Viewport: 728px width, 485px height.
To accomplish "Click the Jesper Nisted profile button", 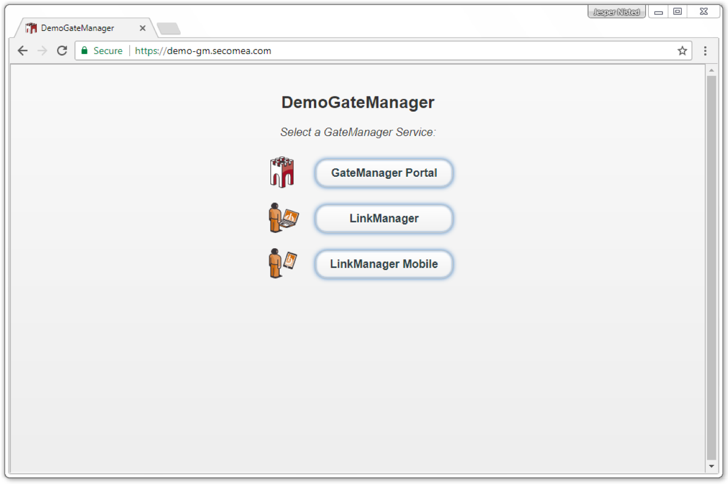I will point(616,12).
